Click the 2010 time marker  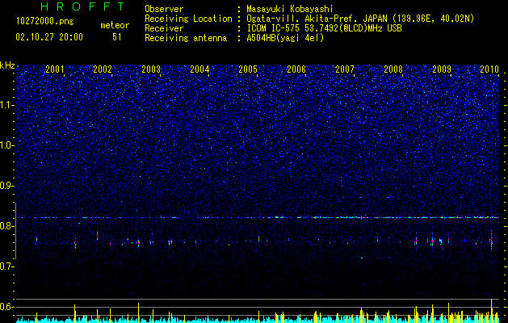coord(489,69)
